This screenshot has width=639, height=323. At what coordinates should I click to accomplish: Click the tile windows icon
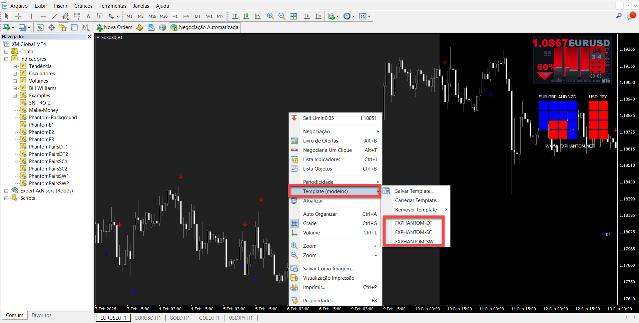tap(293, 16)
